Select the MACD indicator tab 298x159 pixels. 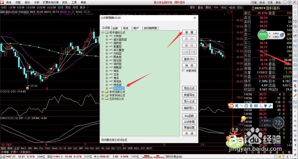coord(24,148)
